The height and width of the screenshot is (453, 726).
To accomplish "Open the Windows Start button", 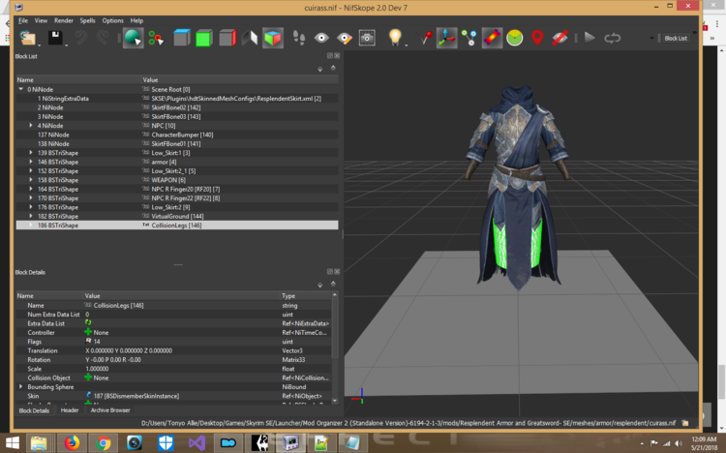I will 13,443.
